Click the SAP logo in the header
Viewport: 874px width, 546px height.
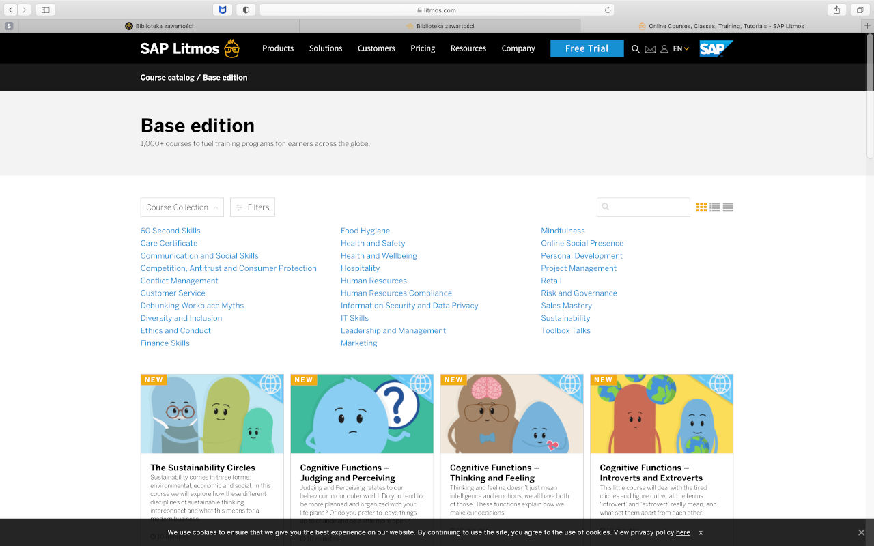tap(716, 48)
